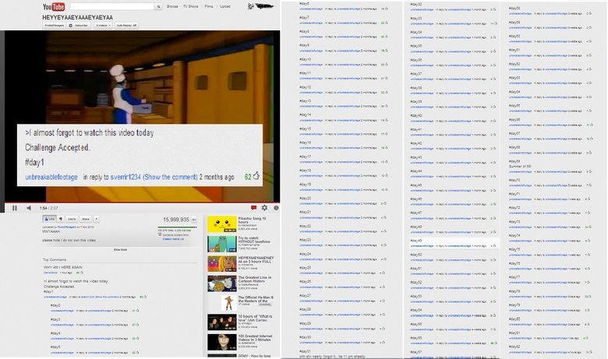The image size is (608, 359).
Task: Click the thumbs-up icon on WHY AM I HERE AGAIN comment
Action: point(81,273)
